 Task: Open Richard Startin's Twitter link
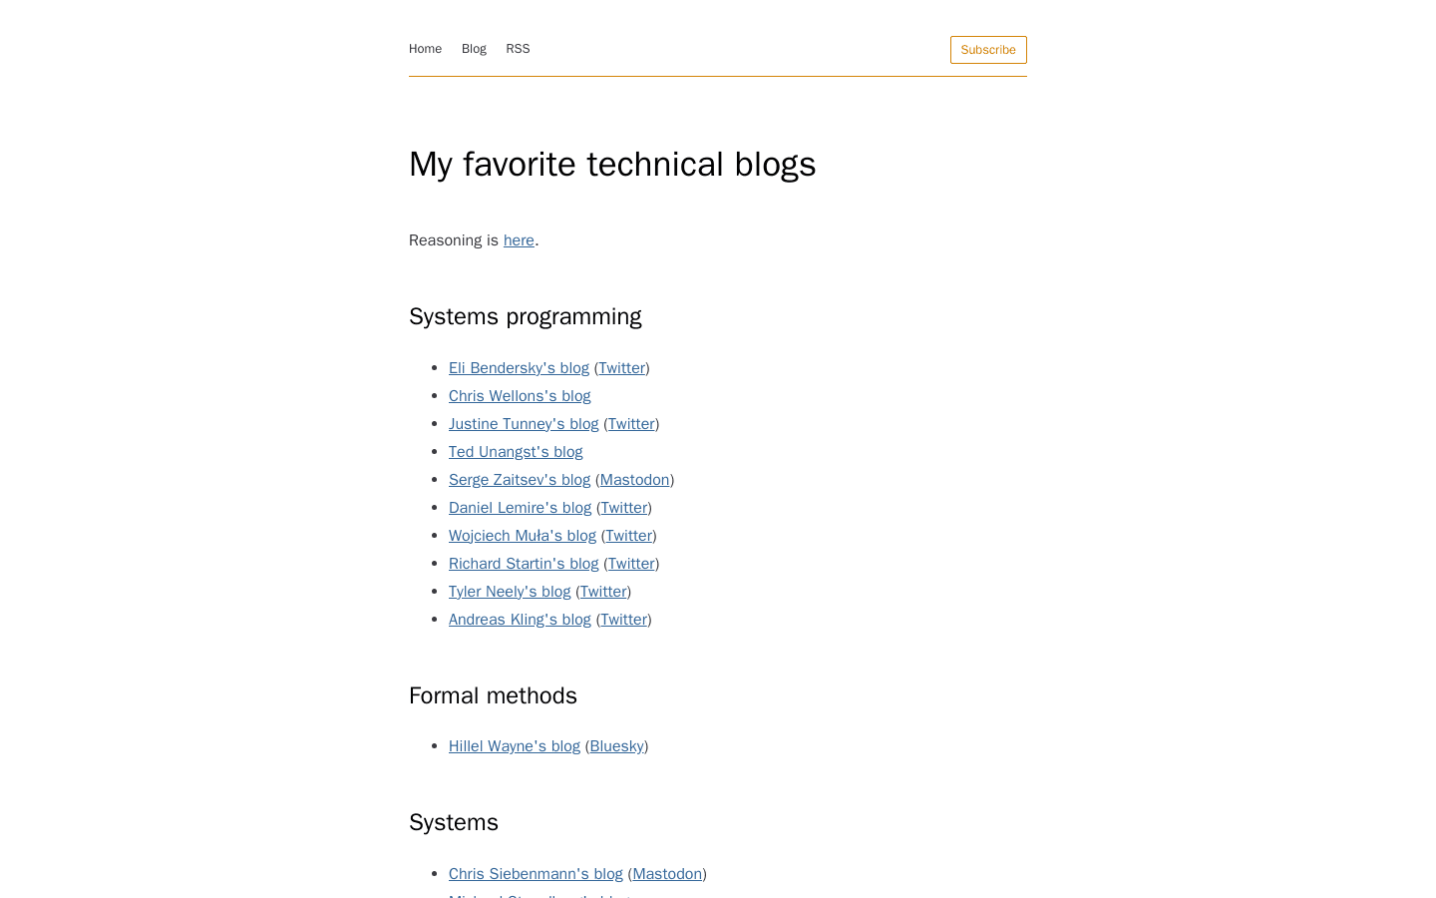coord(631,564)
